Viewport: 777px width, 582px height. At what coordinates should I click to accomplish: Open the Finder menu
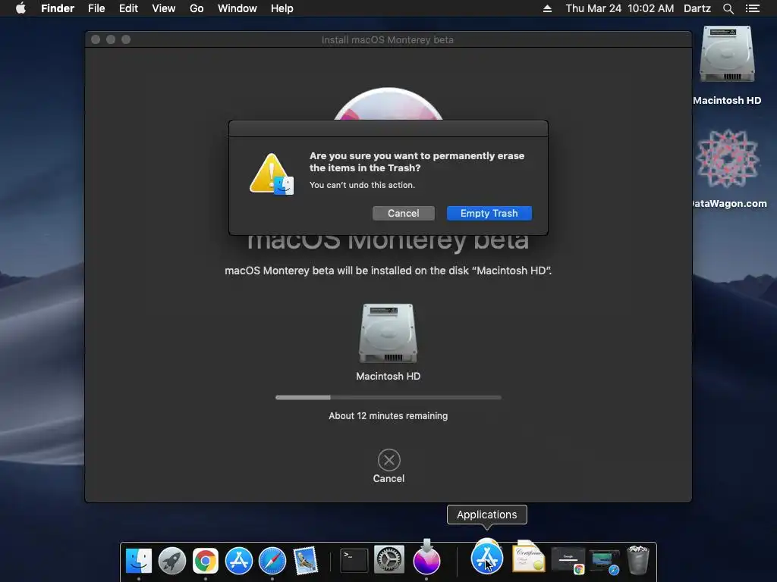point(58,8)
